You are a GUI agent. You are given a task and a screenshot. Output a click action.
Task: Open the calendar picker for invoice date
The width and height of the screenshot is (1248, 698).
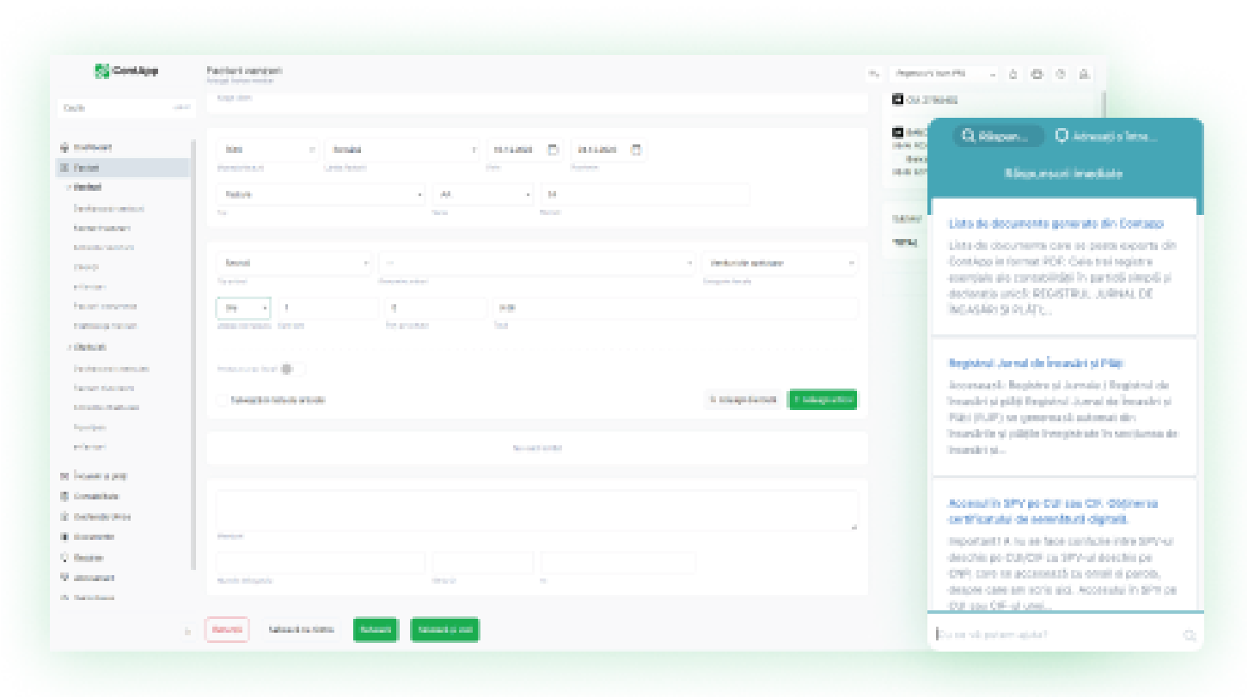pyautogui.click(x=554, y=150)
